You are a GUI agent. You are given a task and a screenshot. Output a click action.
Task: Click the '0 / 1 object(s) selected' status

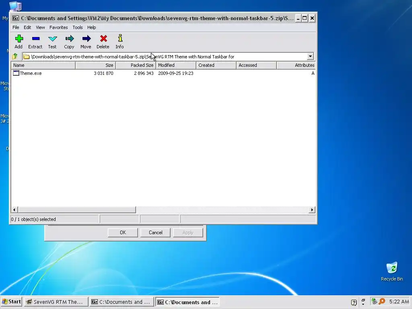(33, 219)
